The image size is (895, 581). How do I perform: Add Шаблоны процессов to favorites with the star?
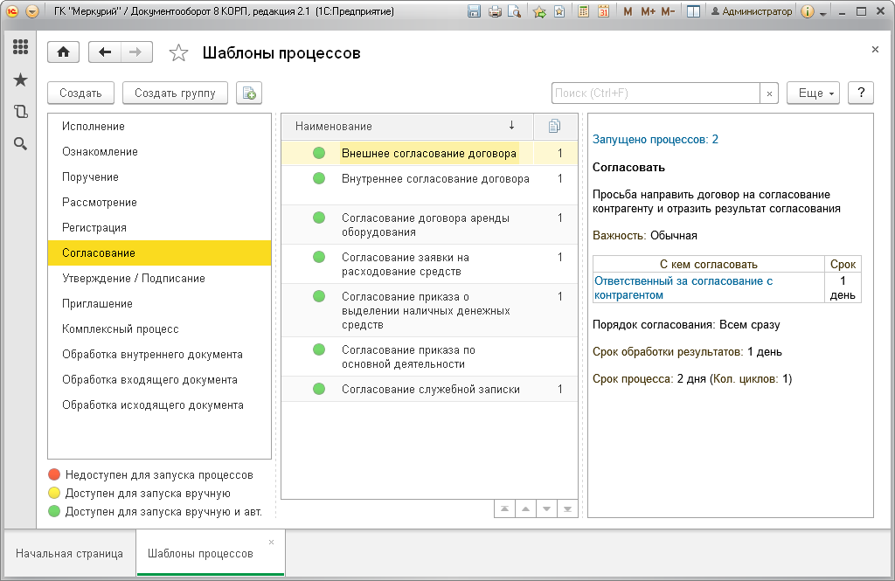pos(178,53)
